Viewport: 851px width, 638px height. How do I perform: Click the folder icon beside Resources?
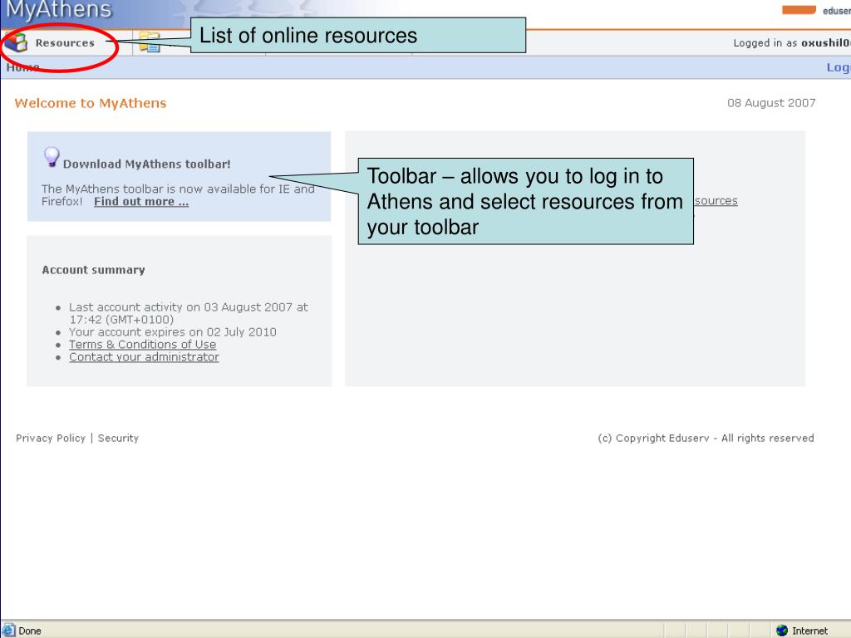point(150,42)
